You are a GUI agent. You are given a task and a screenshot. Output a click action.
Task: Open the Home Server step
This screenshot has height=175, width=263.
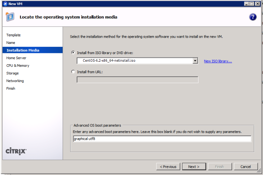16,58
